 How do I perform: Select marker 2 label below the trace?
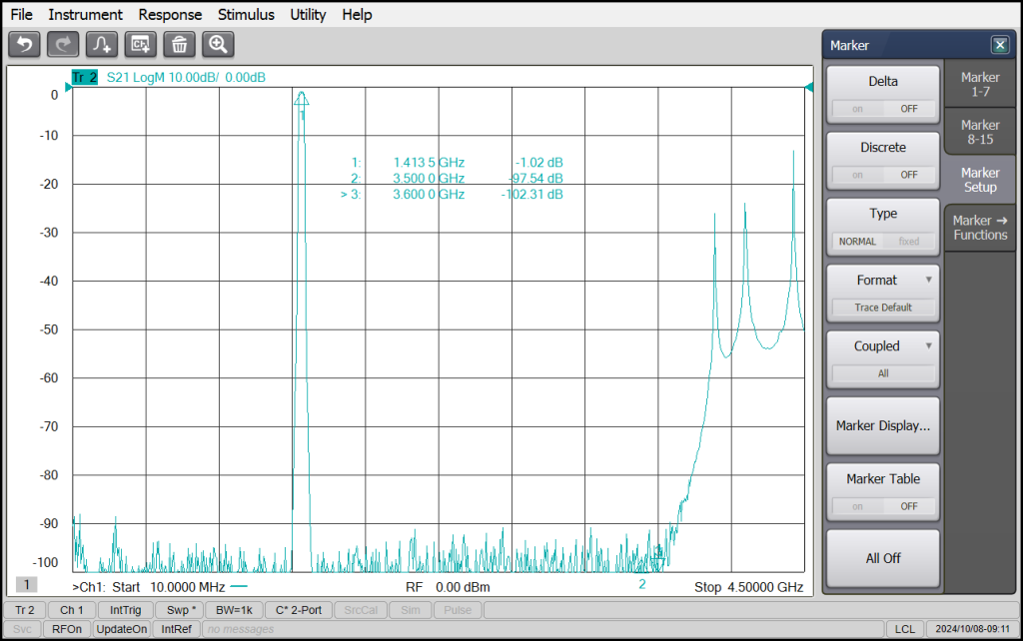[x=642, y=584]
